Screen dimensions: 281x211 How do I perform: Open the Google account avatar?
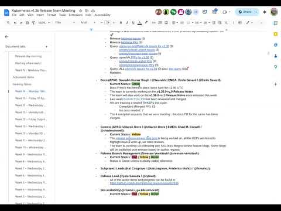point(274,12)
